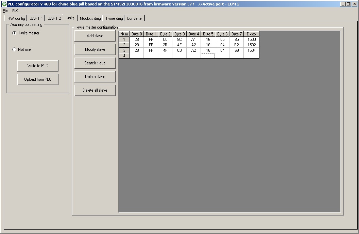Switch to the UART 2 tab

point(54,18)
